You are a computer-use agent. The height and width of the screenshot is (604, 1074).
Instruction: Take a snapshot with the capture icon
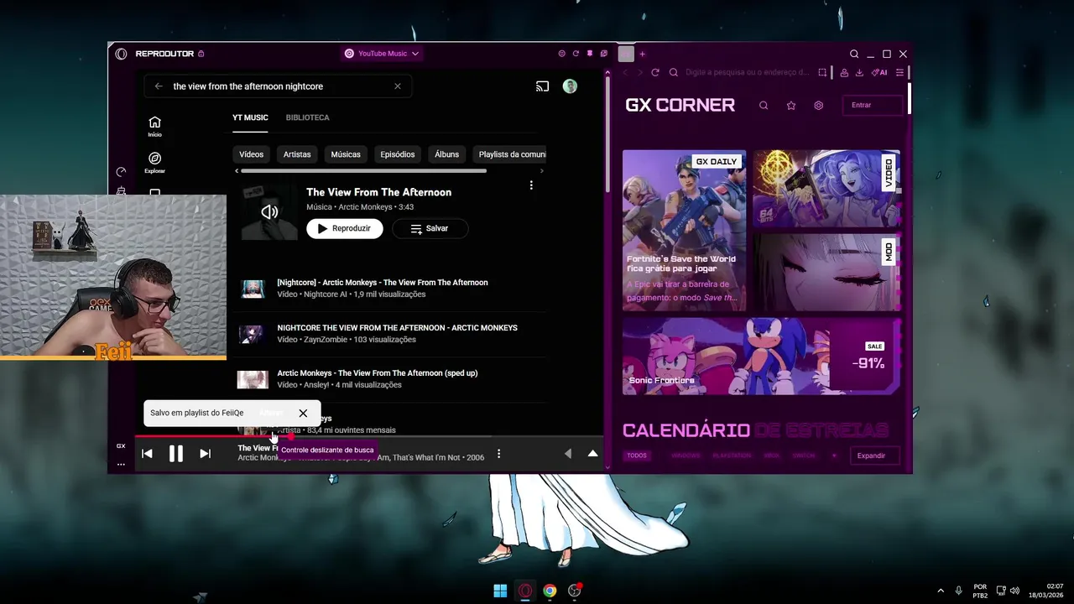[x=822, y=73]
